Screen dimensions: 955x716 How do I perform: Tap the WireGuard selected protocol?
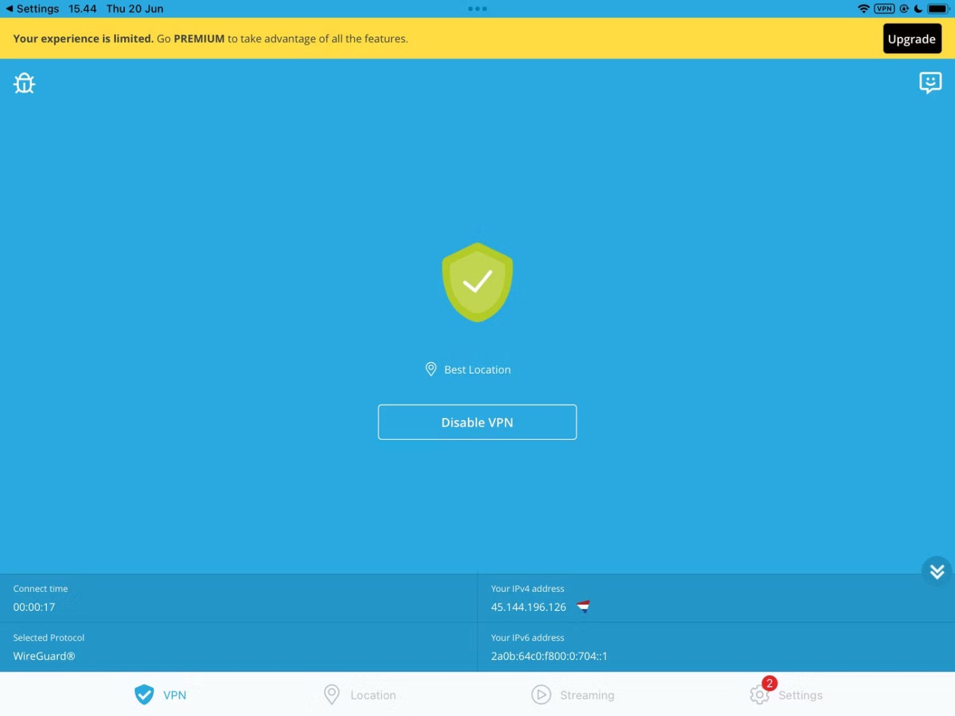click(44, 656)
